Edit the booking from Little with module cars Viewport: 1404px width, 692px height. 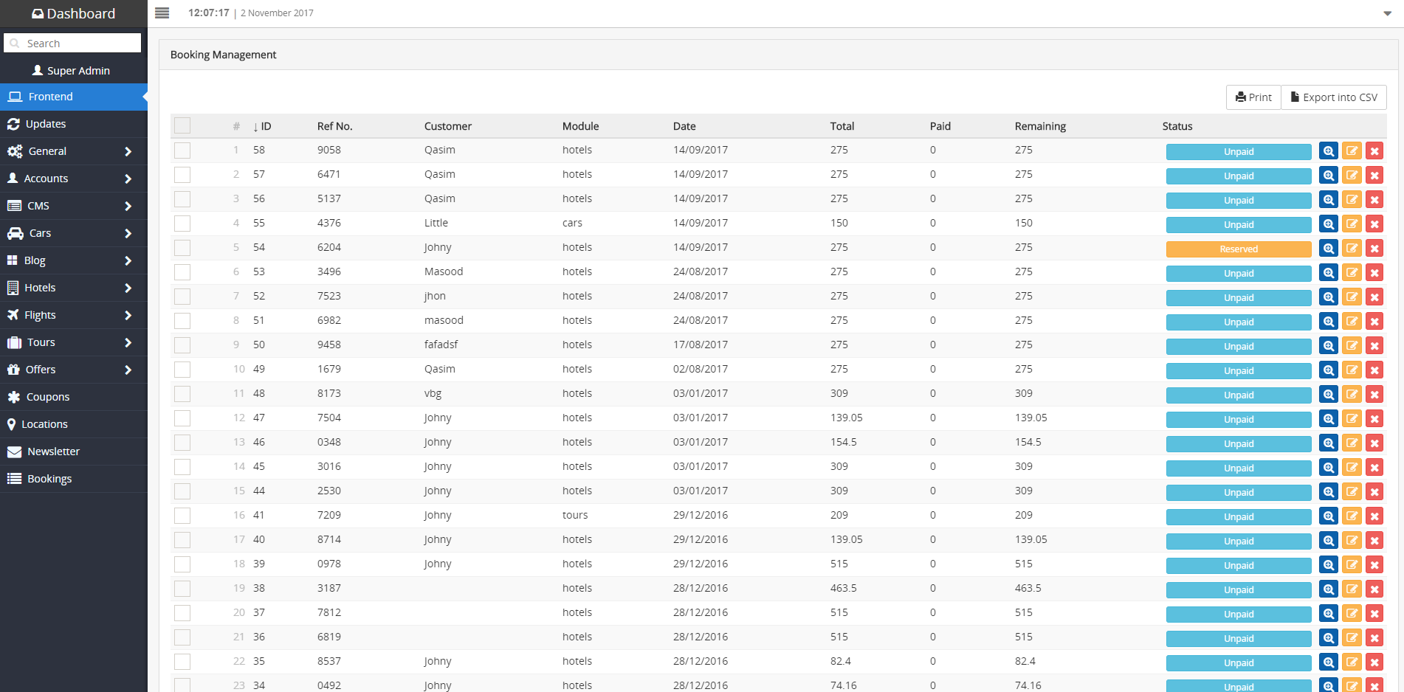click(1352, 224)
